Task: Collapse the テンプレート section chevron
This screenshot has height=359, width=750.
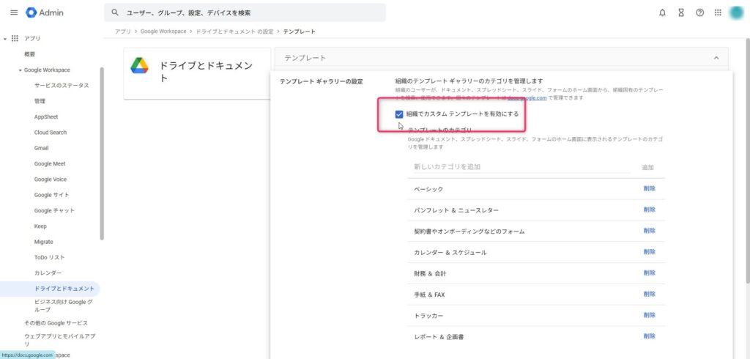Action: point(716,58)
